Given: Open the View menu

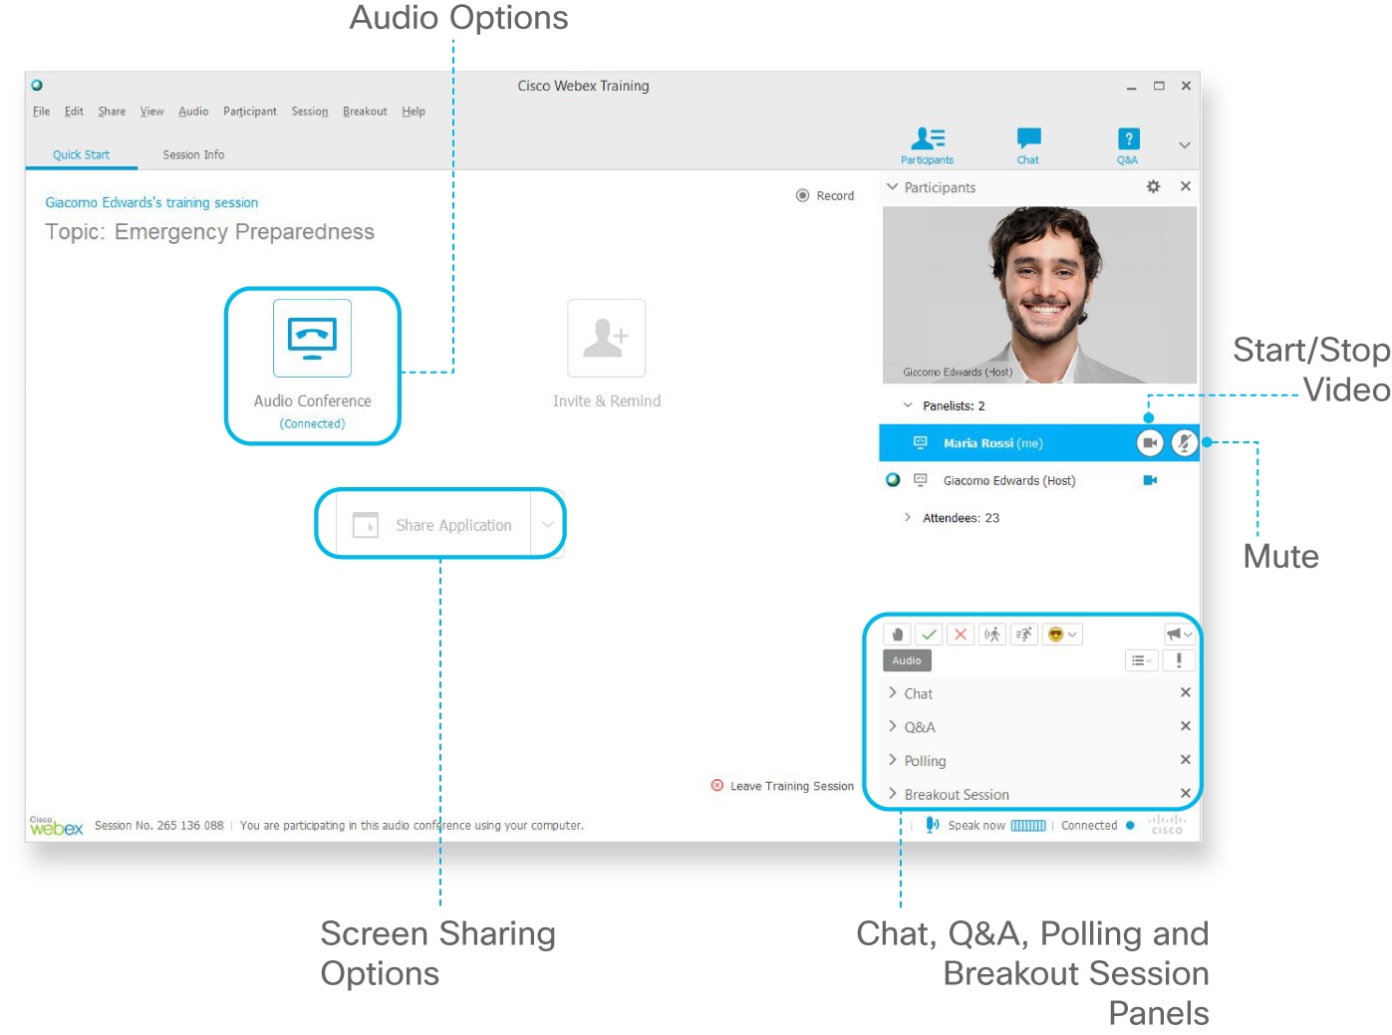Looking at the screenshot, I should tap(151, 112).
